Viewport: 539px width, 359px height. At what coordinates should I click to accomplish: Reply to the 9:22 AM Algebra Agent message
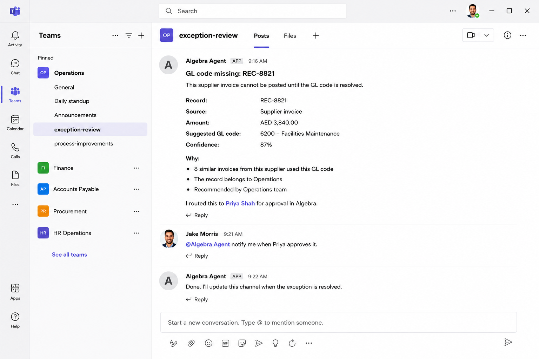(197, 299)
